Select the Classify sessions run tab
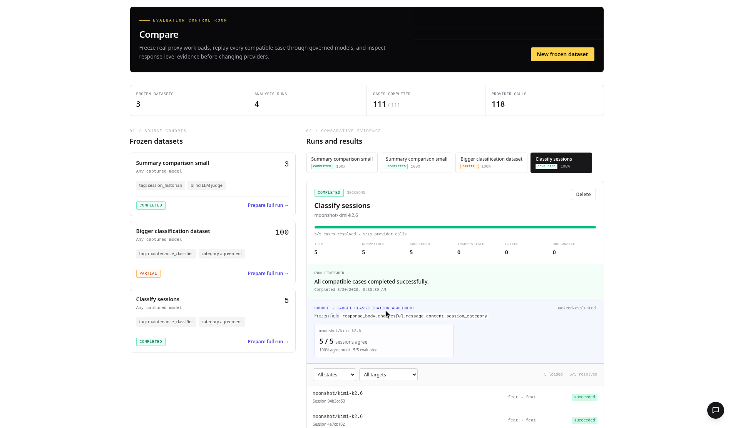This screenshot has width=733, height=428. coord(561,163)
